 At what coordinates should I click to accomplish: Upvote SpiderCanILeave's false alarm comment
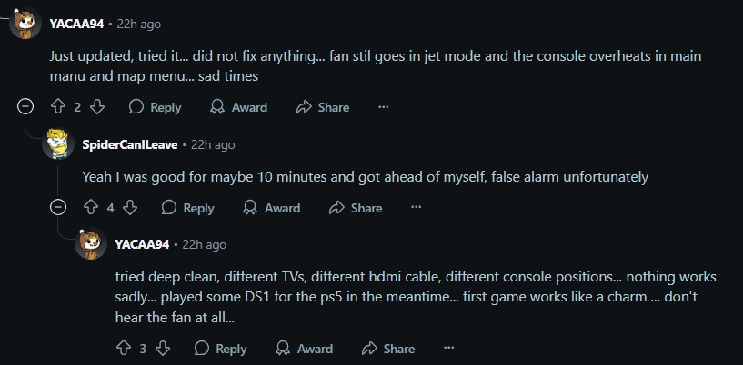pyautogui.click(x=91, y=208)
